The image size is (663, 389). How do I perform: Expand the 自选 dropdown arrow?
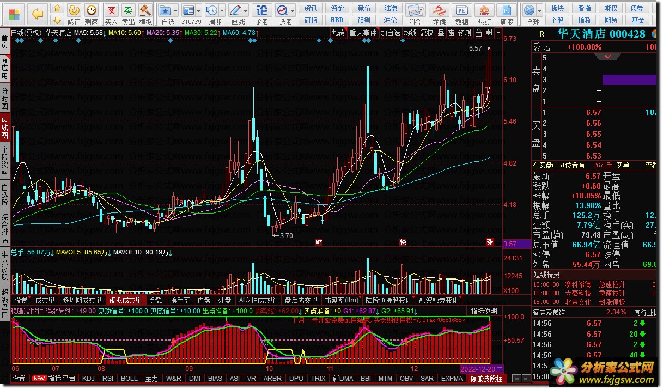pyautogui.click(x=176, y=11)
